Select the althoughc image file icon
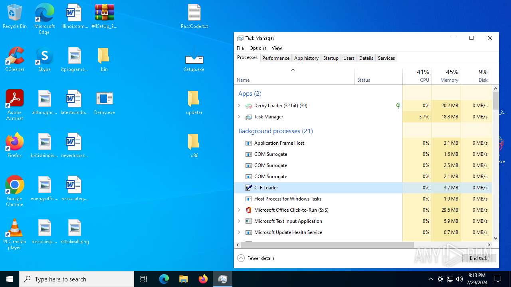Viewport: 511px width, 287px height. click(x=44, y=103)
